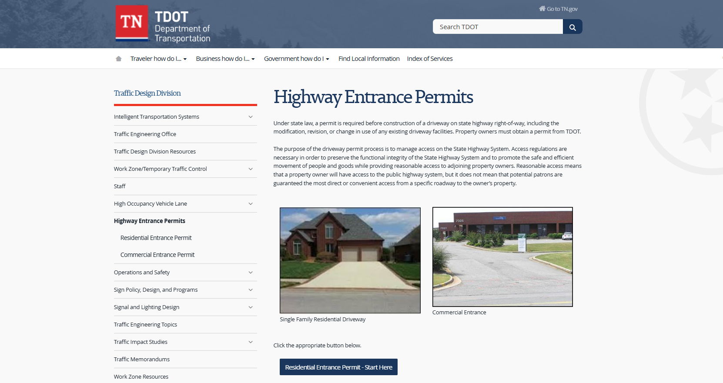Open Commercial Entrance Permit sub-item
The width and height of the screenshot is (723, 383).
coord(157,255)
